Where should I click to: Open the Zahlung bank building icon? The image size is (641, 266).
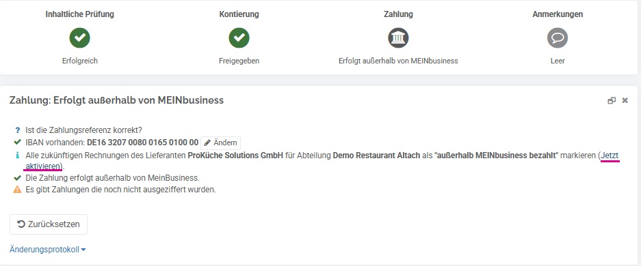click(x=398, y=38)
